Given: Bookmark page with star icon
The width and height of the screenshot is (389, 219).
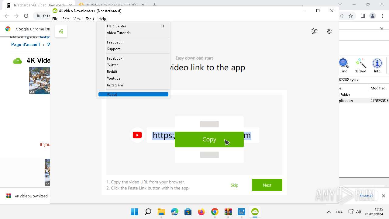Looking at the screenshot, I should pos(351,16).
